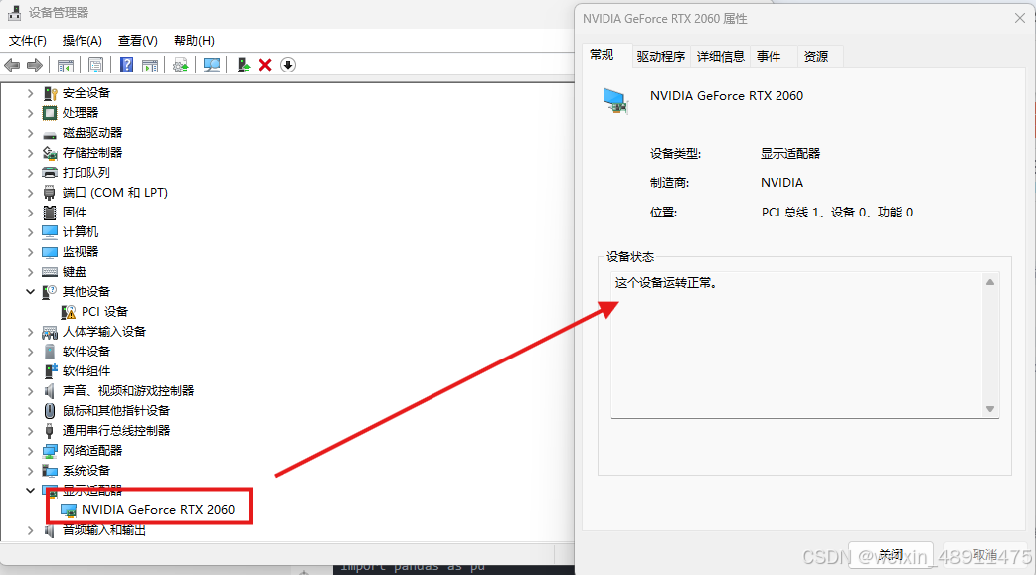Screen dimensions: 1036x575
Task: Close the RTX 2060 properties dialog
Action: [x=1019, y=19]
